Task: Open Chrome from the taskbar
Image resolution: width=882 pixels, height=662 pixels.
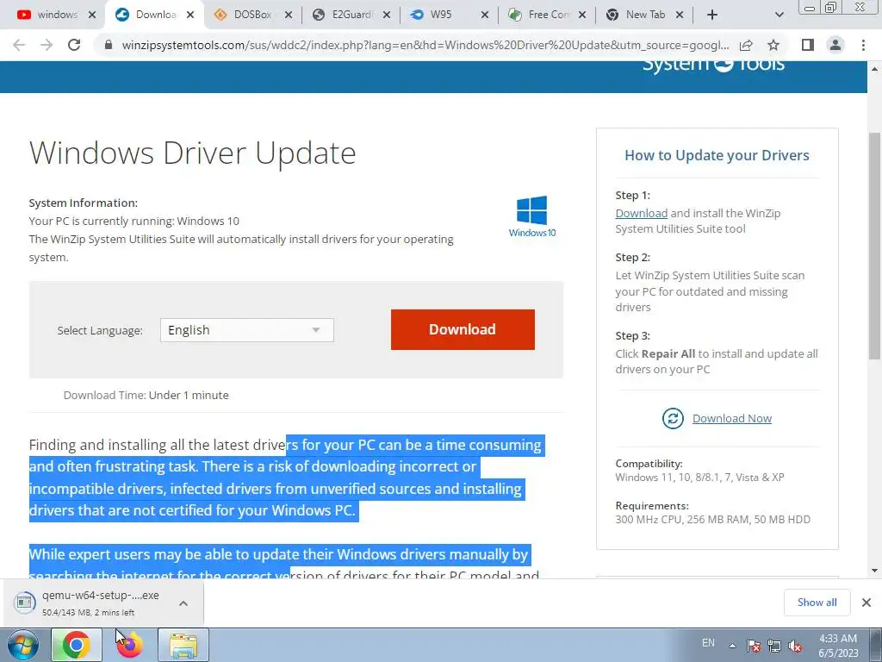Action: pyautogui.click(x=77, y=645)
